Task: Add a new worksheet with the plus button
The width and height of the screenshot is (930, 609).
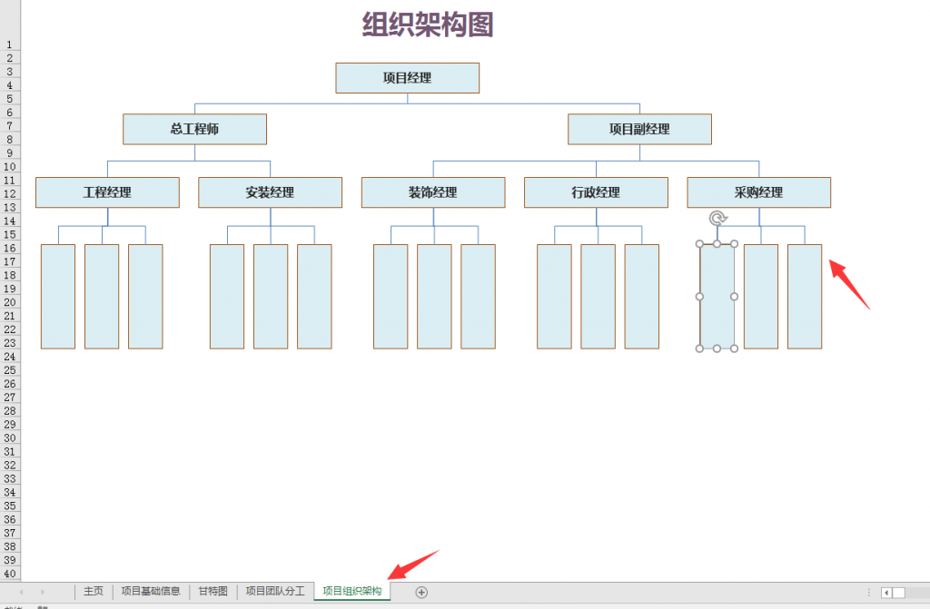Action: [x=420, y=590]
